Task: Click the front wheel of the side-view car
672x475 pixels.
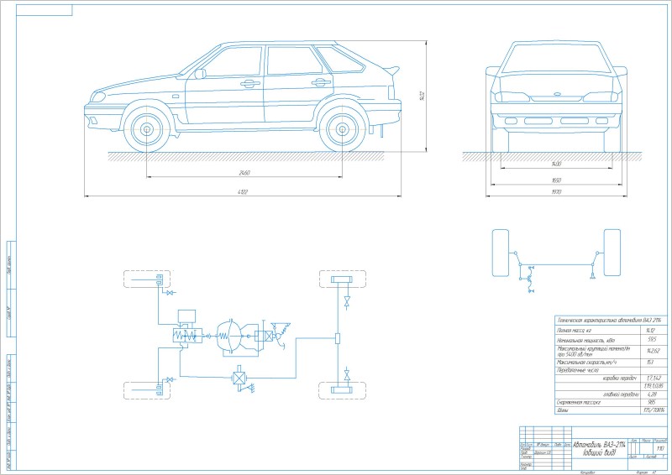Action: pyautogui.click(x=147, y=130)
